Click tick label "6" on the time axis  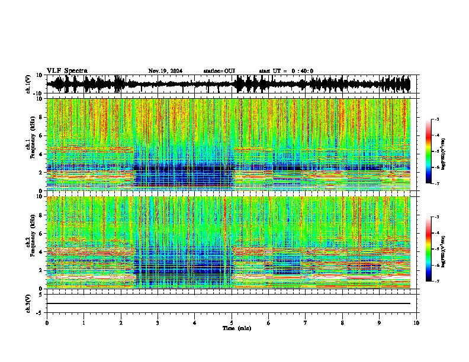[269, 323]
